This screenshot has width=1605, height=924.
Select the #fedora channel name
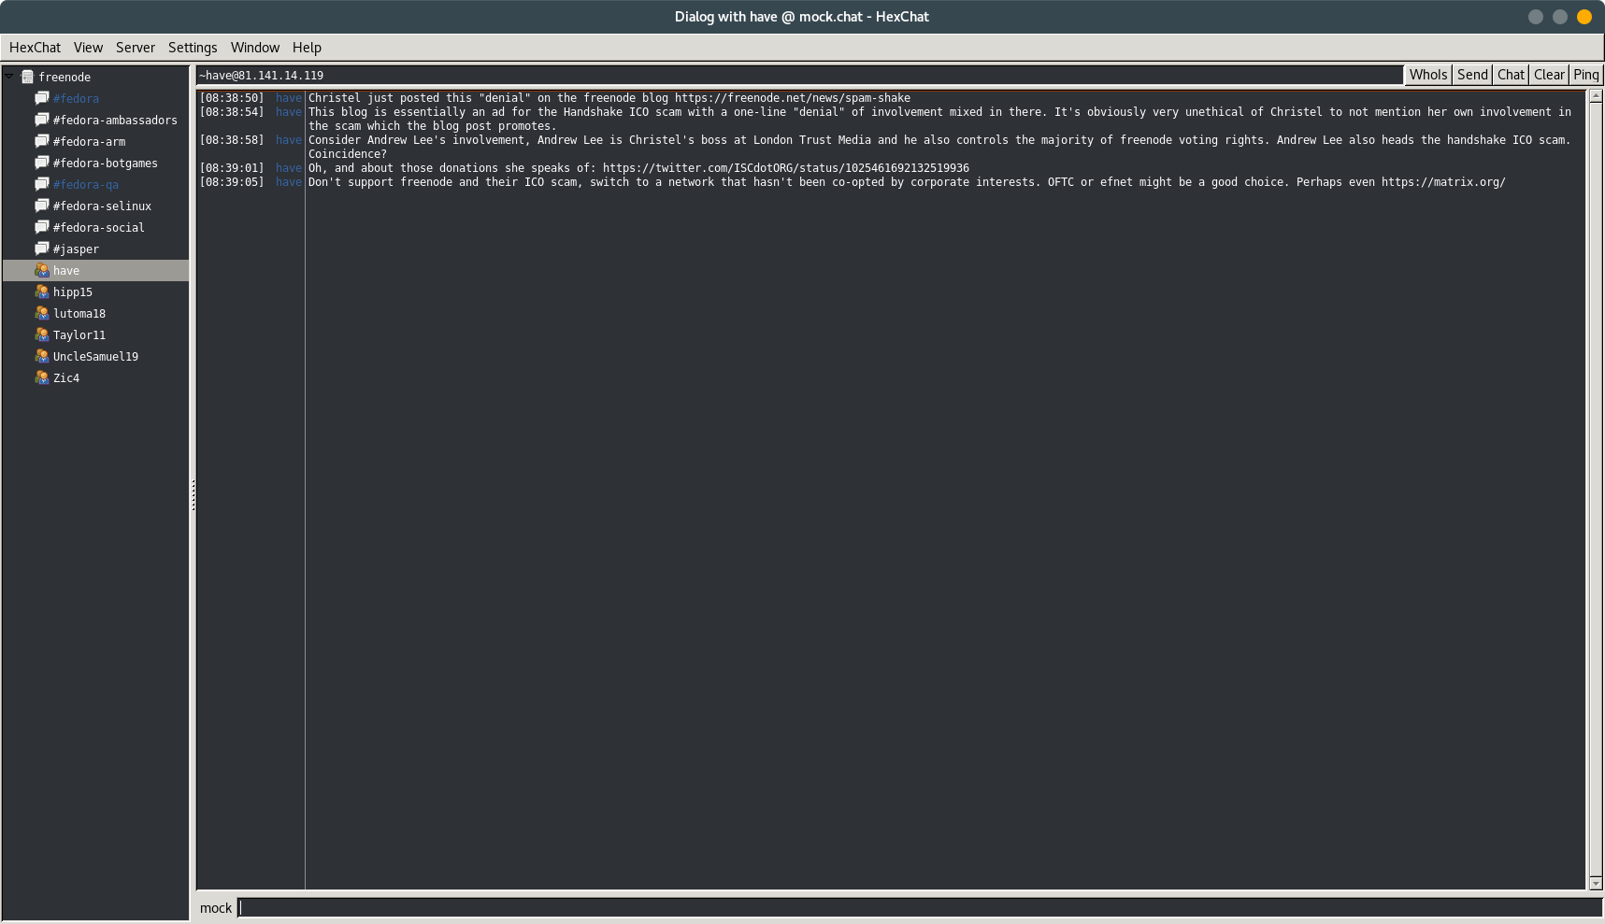tap(76, 98)
